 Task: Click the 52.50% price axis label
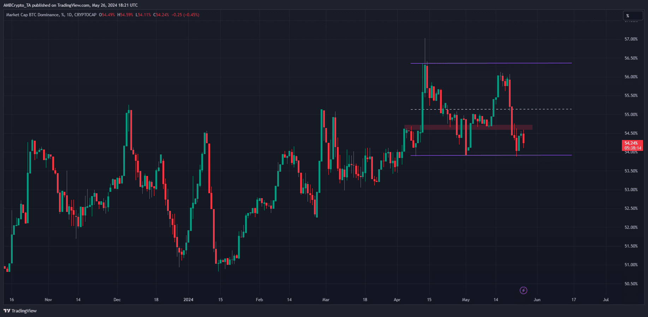tap(631, 208)
